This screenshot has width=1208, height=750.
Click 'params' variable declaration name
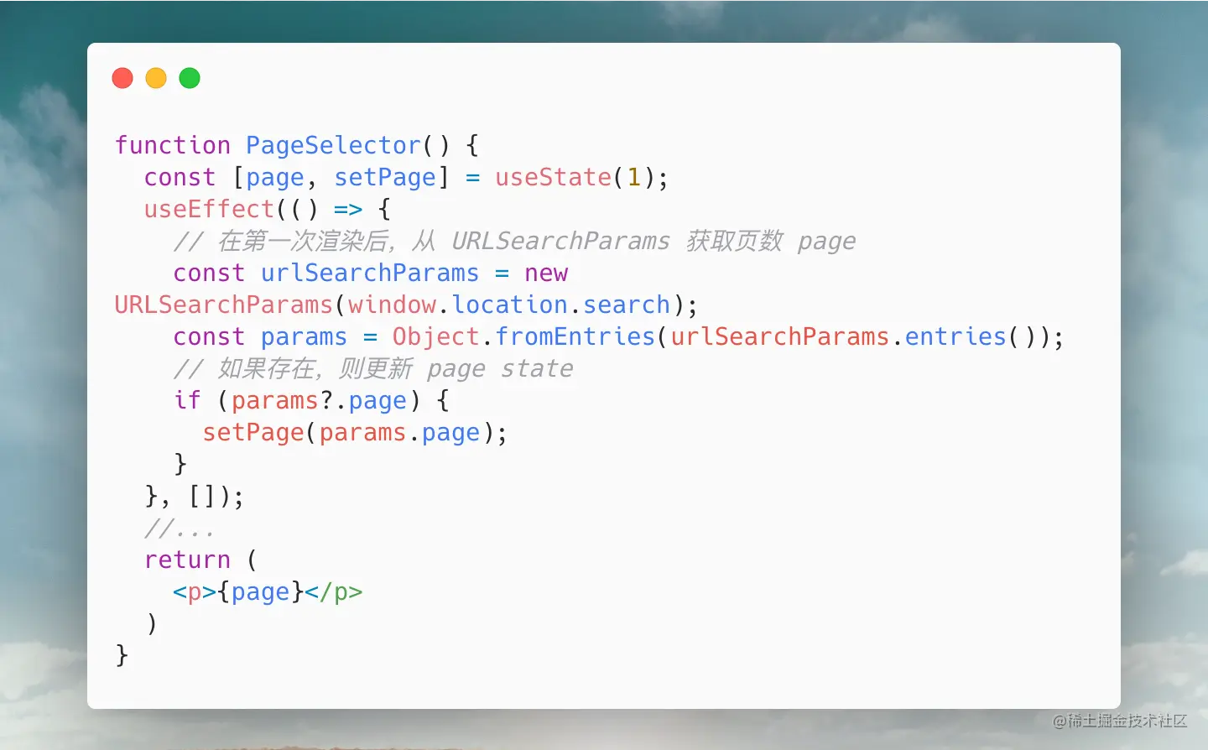pyautogui.click(x=304, y=336)
